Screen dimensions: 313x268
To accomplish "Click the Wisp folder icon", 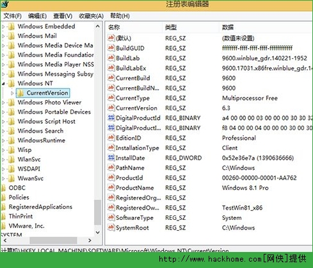I will pyautogui.click(x=12, y=149).
